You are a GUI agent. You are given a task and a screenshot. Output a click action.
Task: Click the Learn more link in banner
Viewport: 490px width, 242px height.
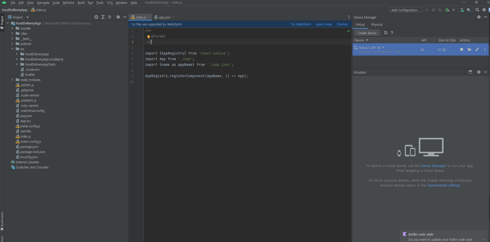coord(324,24)
